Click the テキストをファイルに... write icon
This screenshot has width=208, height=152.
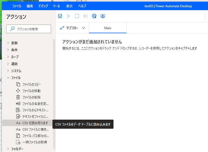pyautogui.click(x=18, y=116)
